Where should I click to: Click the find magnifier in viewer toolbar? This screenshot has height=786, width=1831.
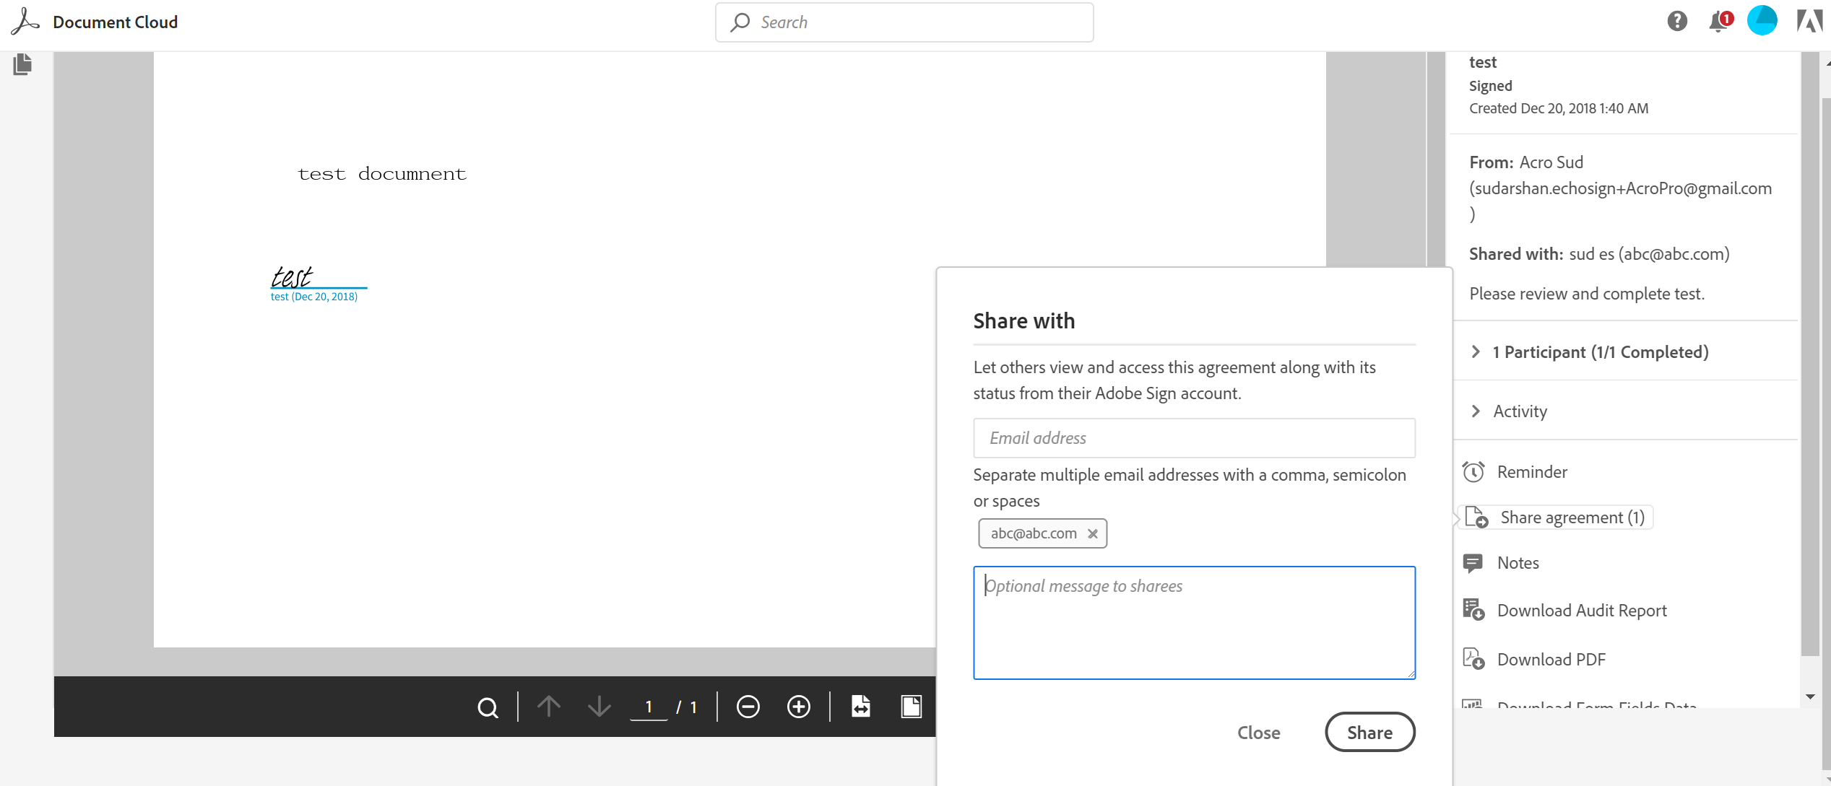488,707
